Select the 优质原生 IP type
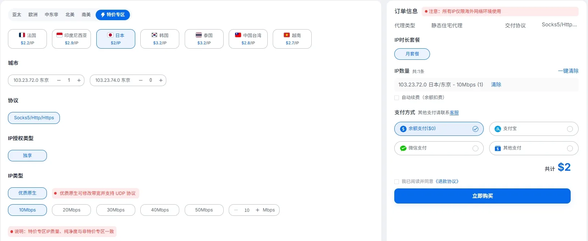The width and height of the screenshot is (588, 241). coord(27,193)
